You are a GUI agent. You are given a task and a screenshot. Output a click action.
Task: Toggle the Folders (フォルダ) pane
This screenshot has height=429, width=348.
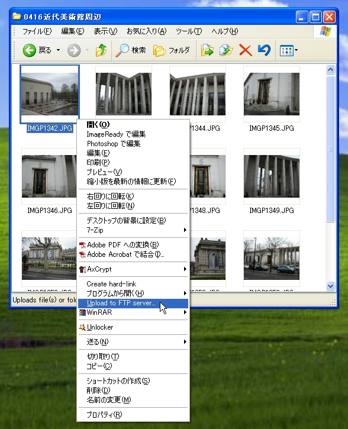172,50
